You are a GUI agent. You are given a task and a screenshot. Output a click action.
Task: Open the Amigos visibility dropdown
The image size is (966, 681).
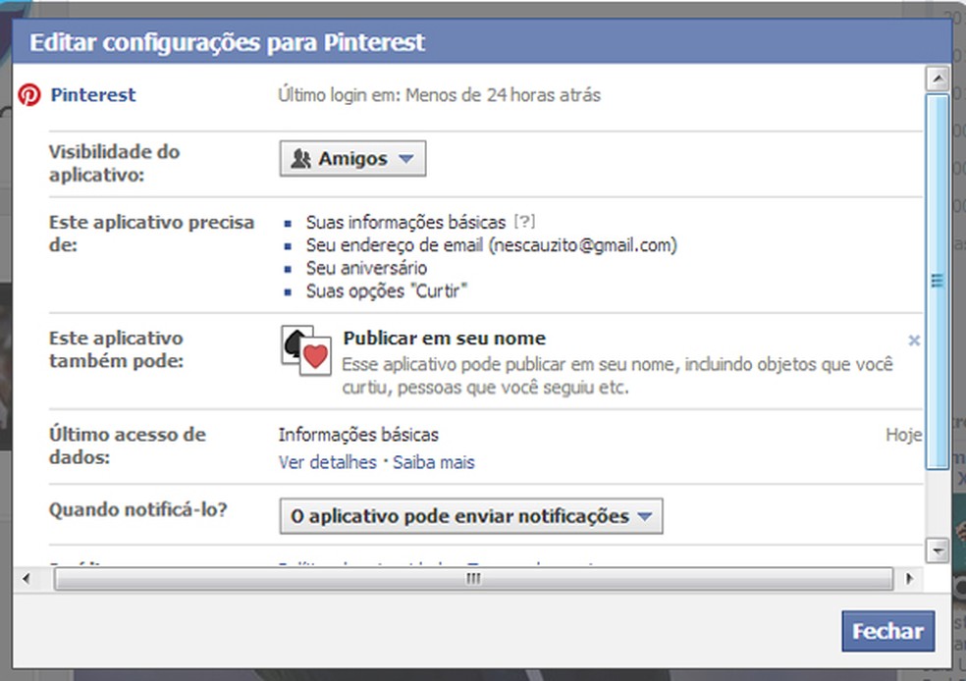pos(352,159)
